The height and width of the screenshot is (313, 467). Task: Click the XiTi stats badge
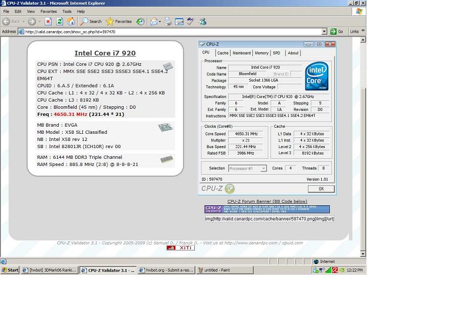click(x=181, y=248)
